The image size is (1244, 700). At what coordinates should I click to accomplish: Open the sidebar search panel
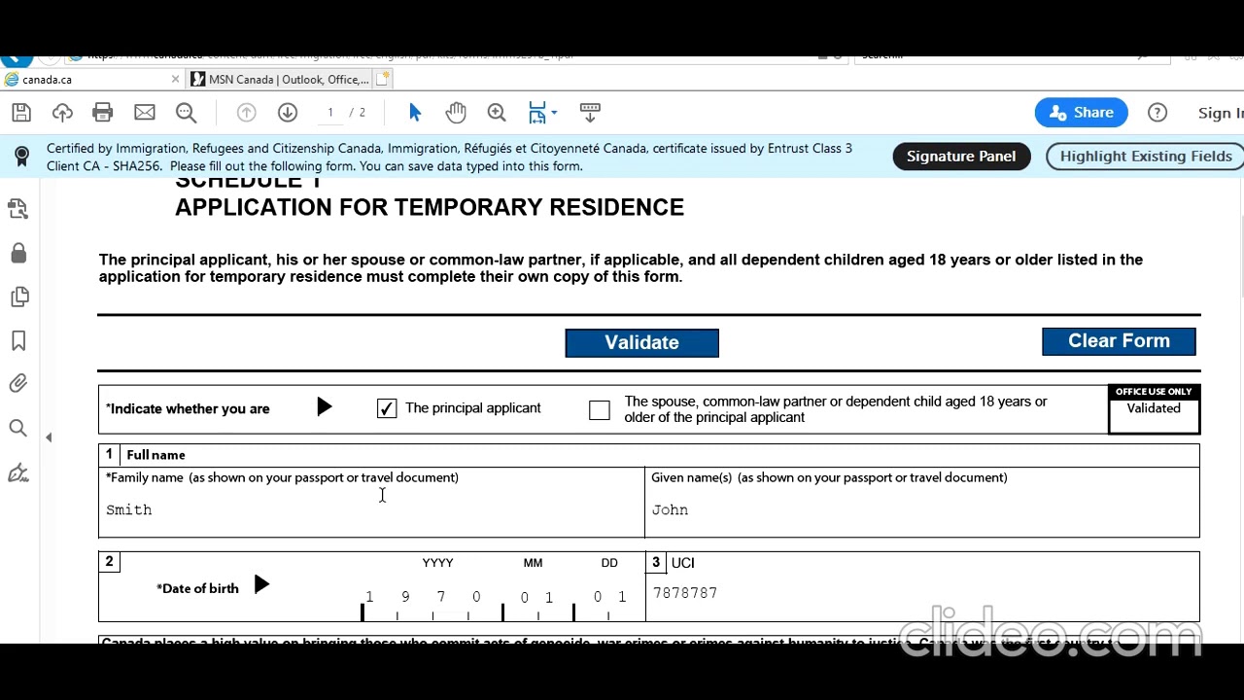pos(17,429)
